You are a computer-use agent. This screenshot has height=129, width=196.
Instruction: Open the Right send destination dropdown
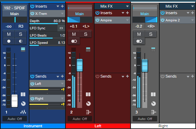coord(62,99)
